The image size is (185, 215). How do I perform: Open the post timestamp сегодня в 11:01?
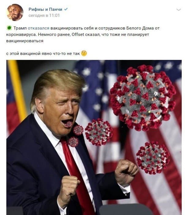pyautogui.click(x=44, y=15)
